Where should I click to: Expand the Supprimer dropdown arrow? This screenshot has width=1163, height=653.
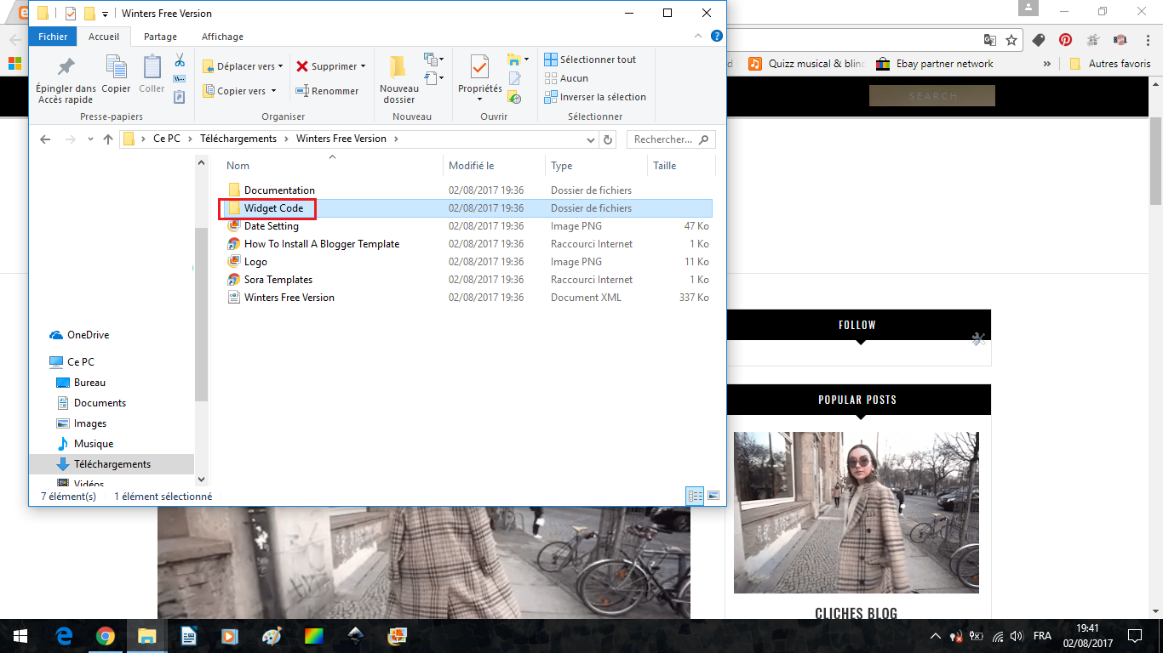click(364, 66)
